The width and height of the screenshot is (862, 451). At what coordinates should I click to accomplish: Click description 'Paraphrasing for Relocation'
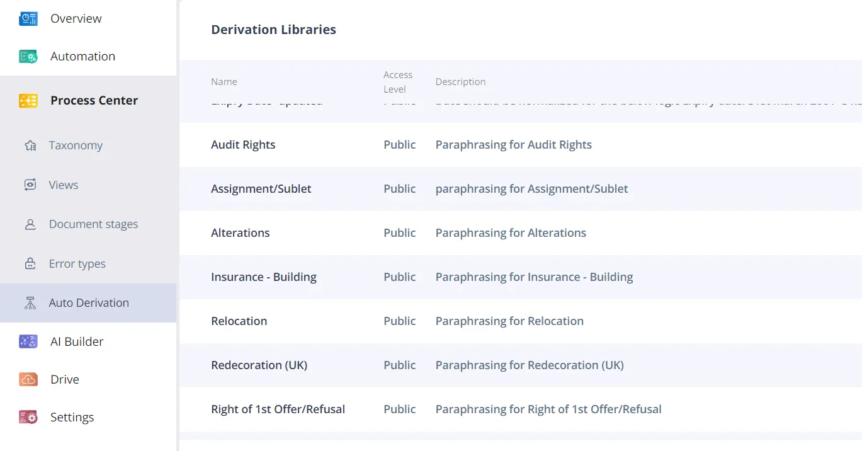click(x=509, y=321)
